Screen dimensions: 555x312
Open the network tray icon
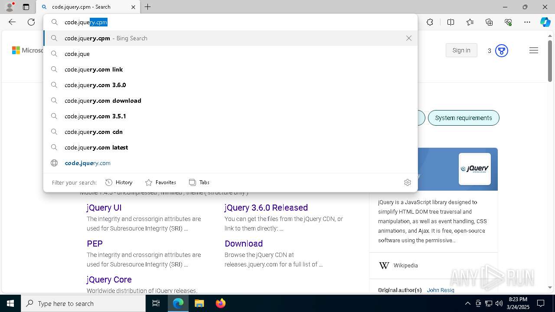click(x=489, y=303)
